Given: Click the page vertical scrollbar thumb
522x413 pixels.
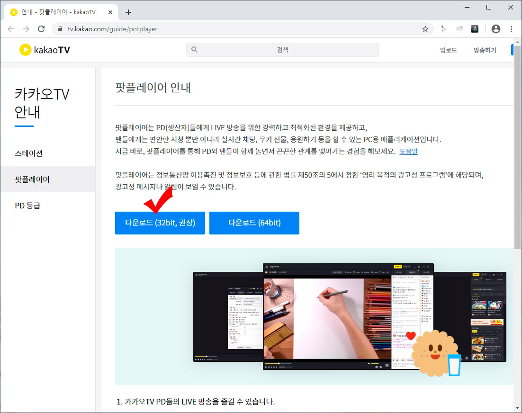Looking at the screenshot, I should [x=517, y=147].
